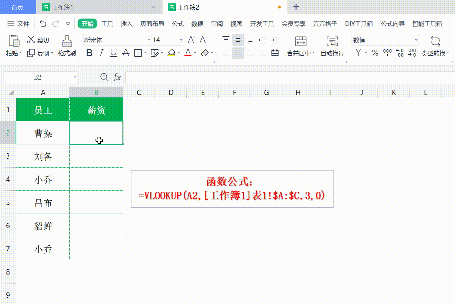Screen dimensions: 455x304
Task: Click the eraser clear icon
Action: (x=205, y=53)
